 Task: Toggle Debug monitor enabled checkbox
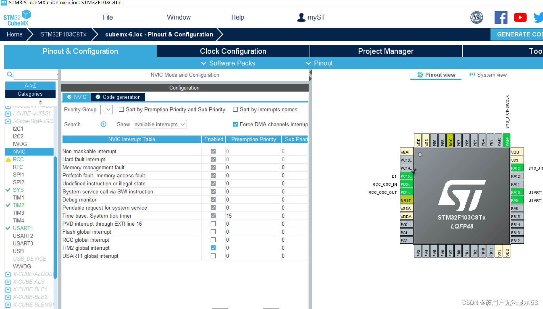coord(213,200)
